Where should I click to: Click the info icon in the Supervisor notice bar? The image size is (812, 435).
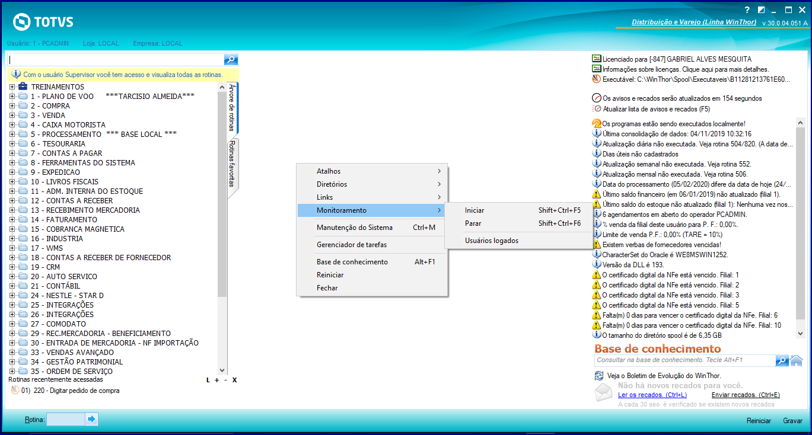point(16,75)
